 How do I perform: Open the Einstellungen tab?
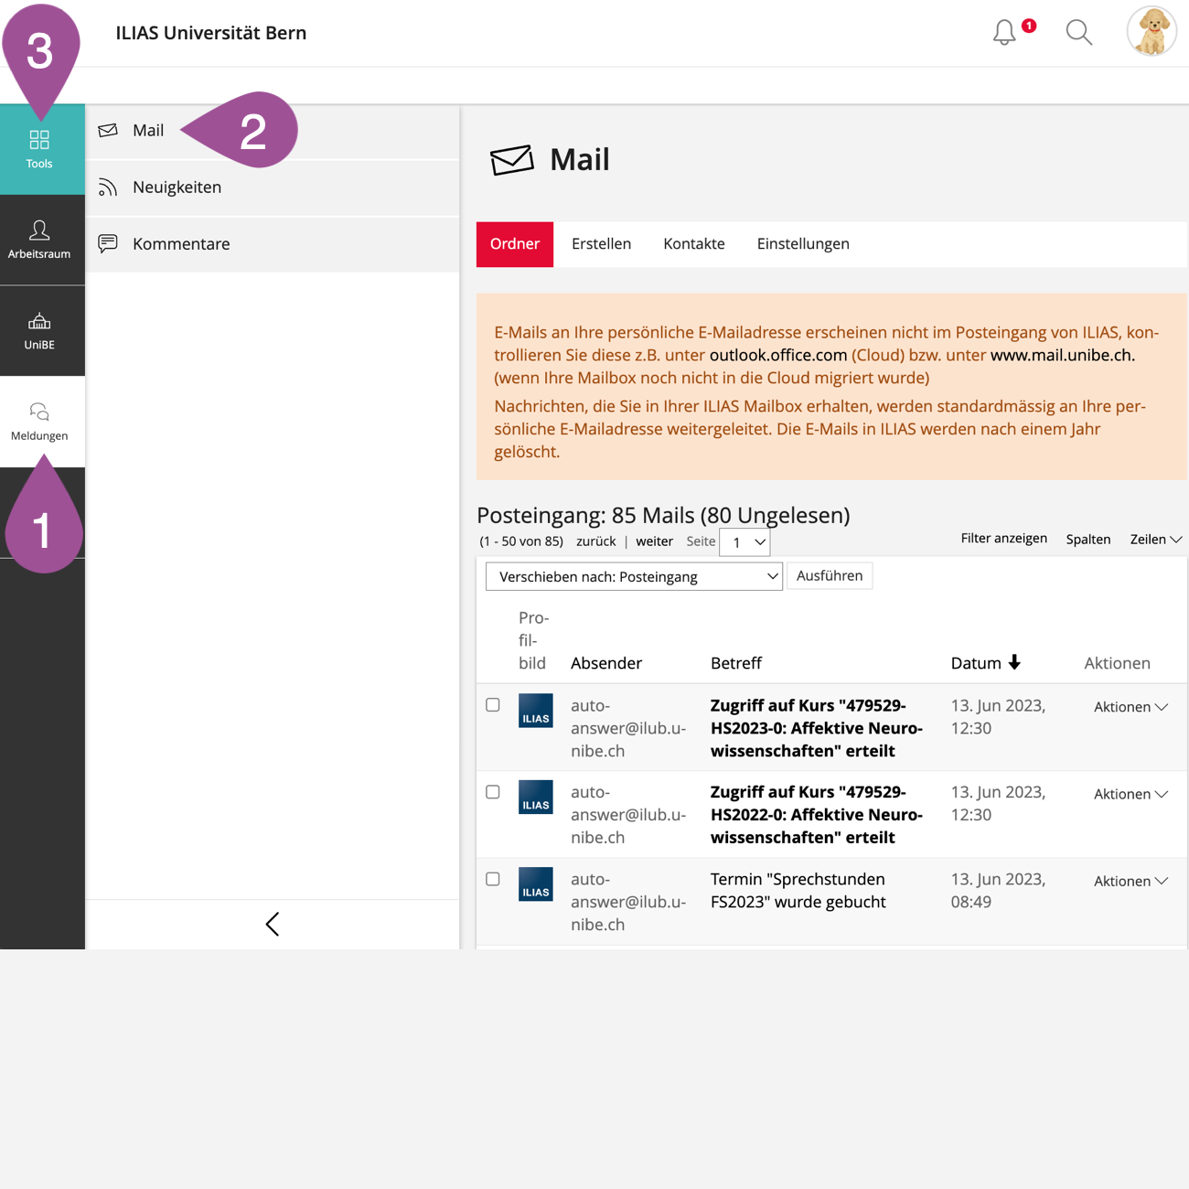[x=803, y=244]
